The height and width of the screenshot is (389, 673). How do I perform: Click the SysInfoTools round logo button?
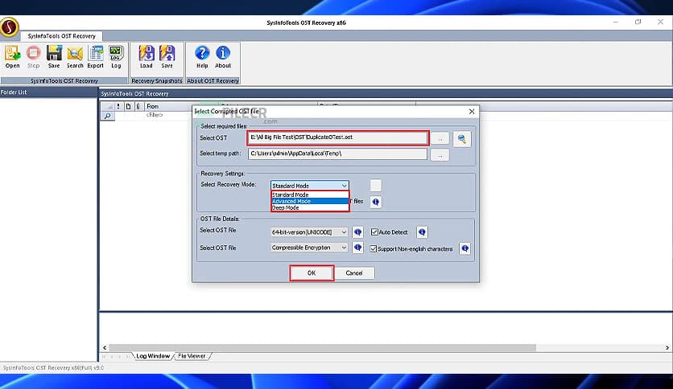pyautogui.click(x=10, y=27)
